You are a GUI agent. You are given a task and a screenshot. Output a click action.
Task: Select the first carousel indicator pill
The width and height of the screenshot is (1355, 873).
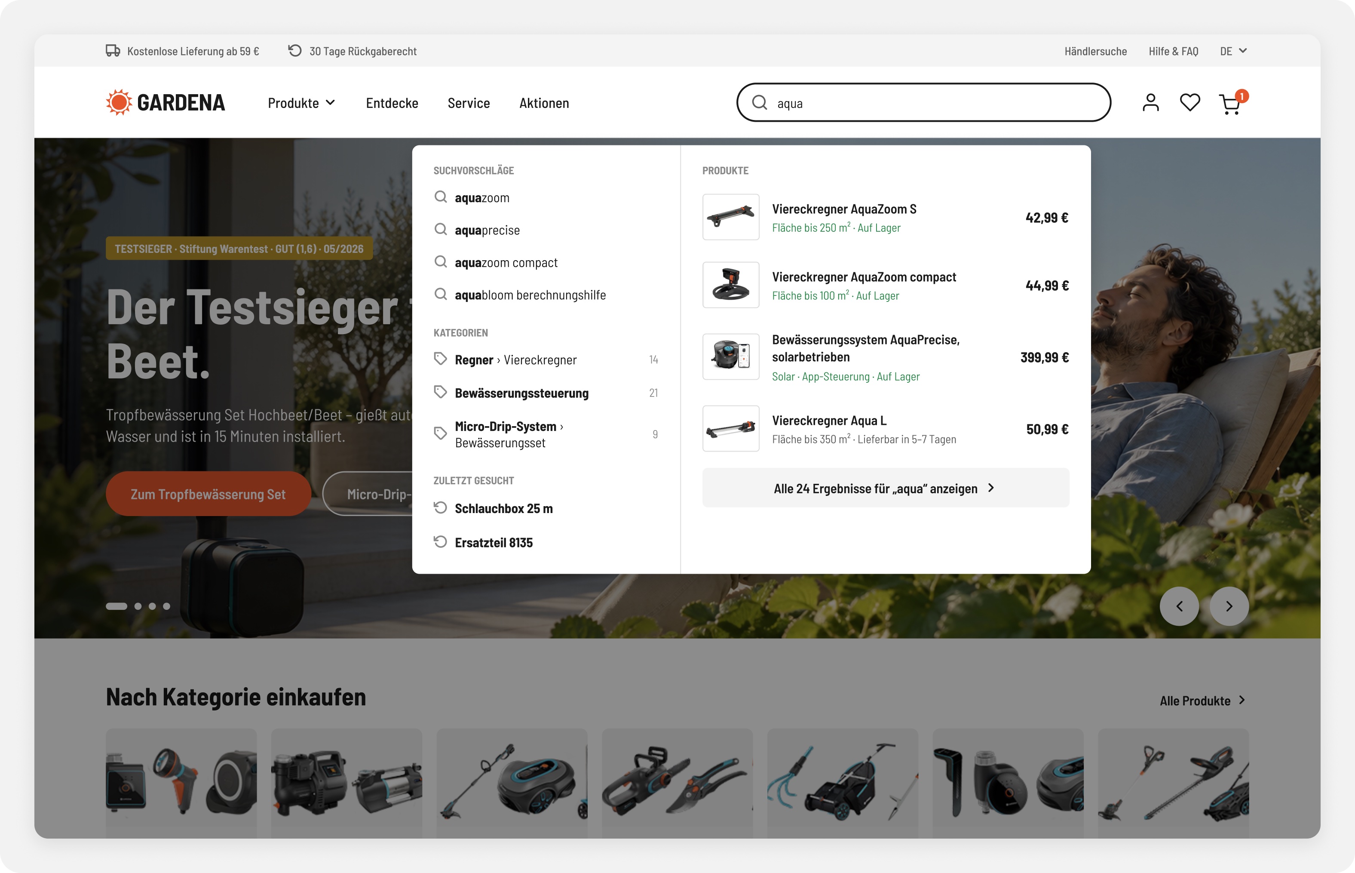pyautogui.click(x=116, y=606)
